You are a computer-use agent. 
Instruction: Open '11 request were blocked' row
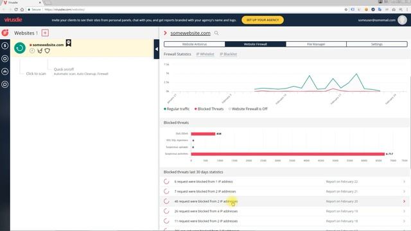(285, 221)
